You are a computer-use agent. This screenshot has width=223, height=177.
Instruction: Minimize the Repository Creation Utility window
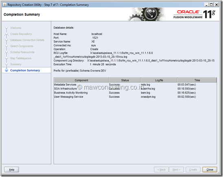(206, 5)
